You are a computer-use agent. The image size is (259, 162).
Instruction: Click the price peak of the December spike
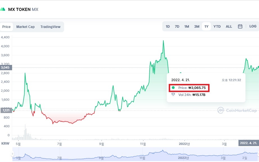(x=163, y=40)
